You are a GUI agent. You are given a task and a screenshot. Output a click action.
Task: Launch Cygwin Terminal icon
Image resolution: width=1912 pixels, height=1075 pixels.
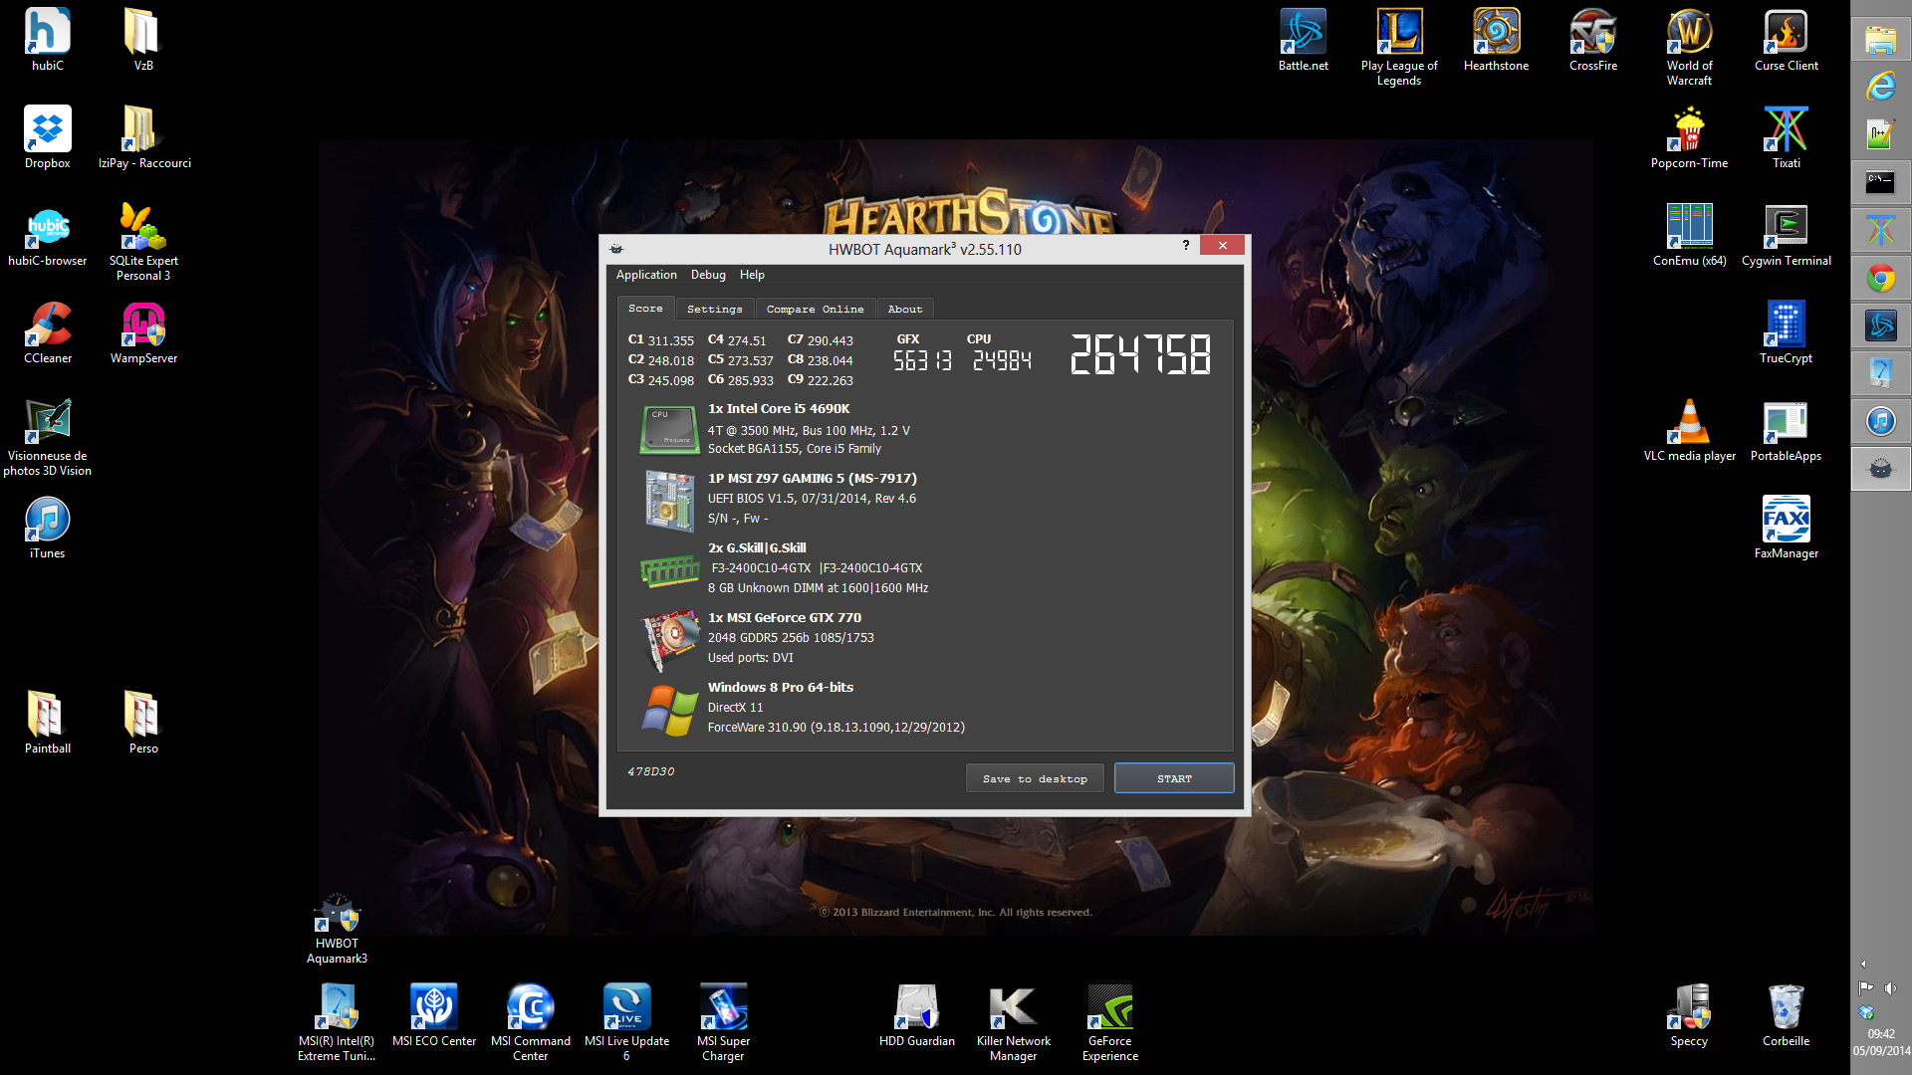(1786, 235)
